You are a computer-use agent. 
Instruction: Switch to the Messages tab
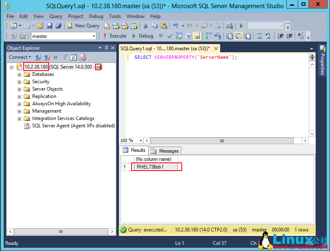[x=165, y=150]
